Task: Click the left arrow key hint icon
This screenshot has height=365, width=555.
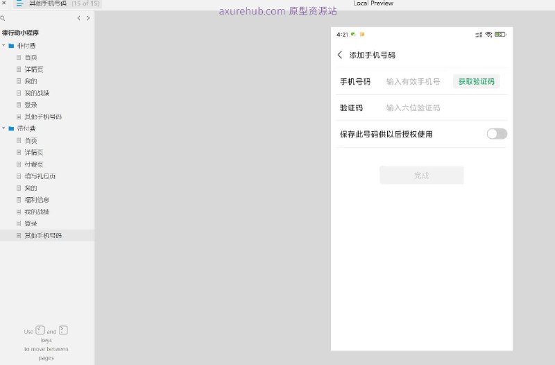Action: [x=40, y=330]
